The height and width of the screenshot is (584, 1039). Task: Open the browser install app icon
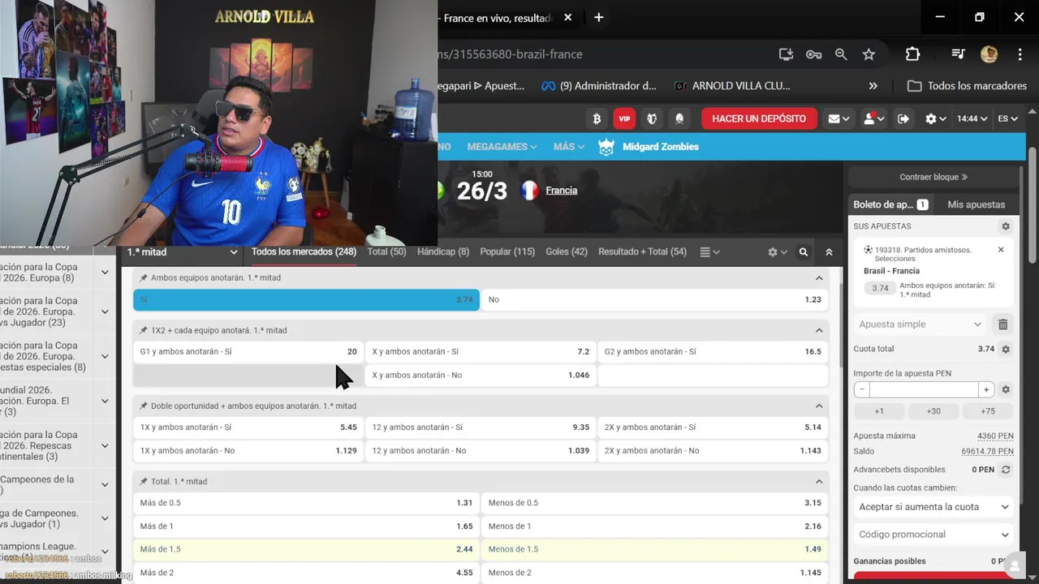(786, 54)
